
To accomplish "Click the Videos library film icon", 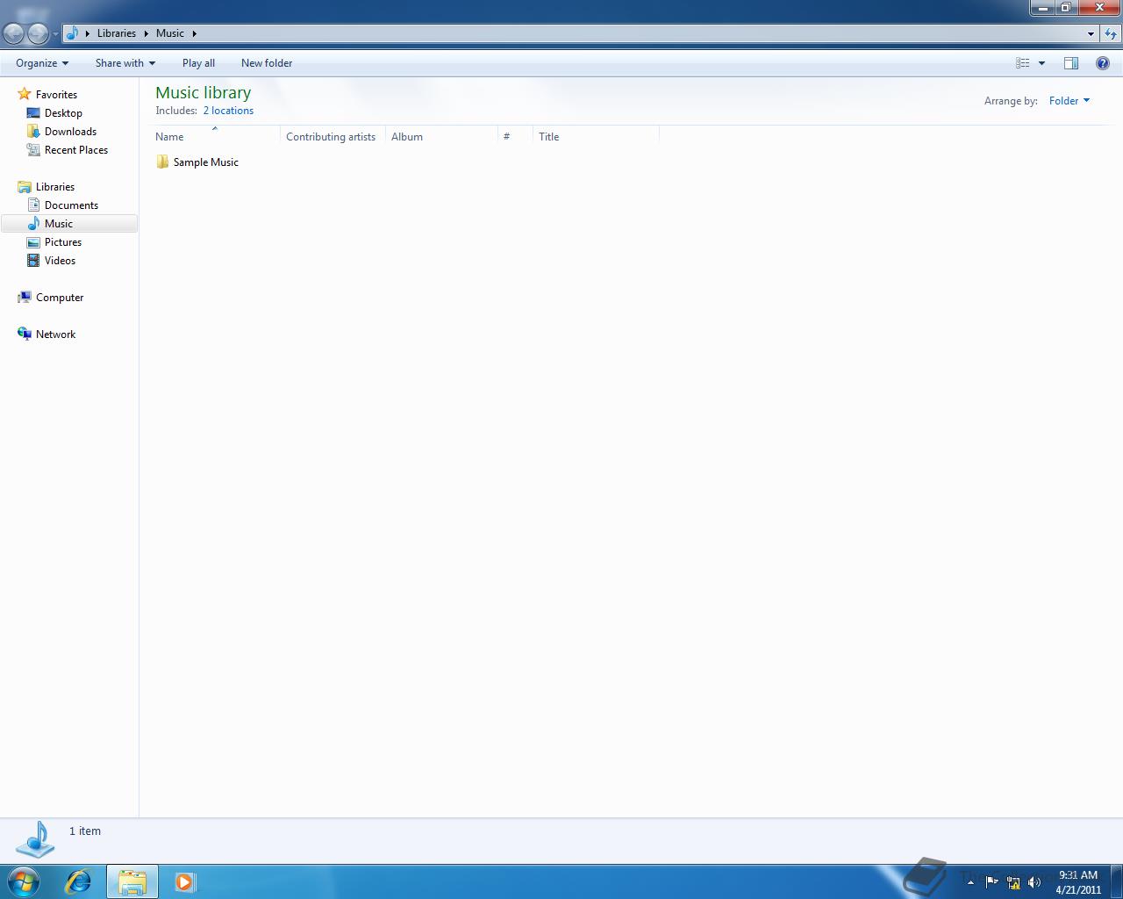I will tap(33, 260).
